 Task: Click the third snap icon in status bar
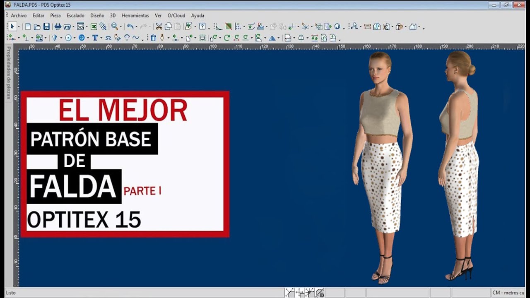tap(310, 293)
